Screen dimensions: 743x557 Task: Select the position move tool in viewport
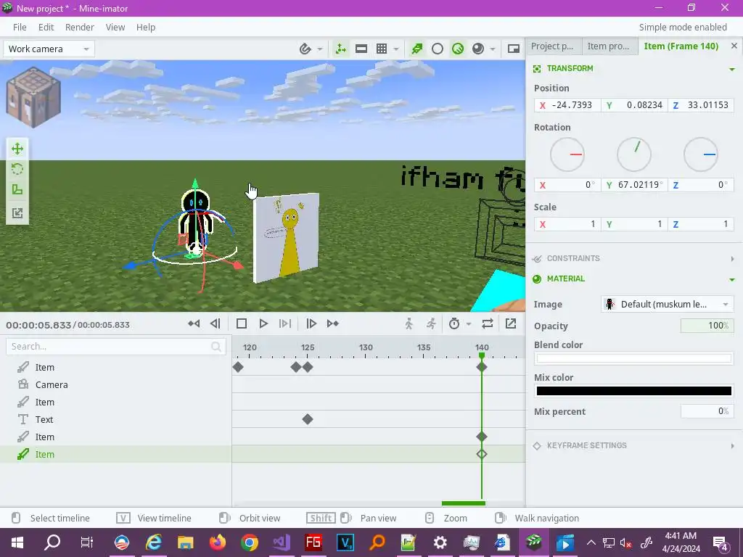pos(17,149)
